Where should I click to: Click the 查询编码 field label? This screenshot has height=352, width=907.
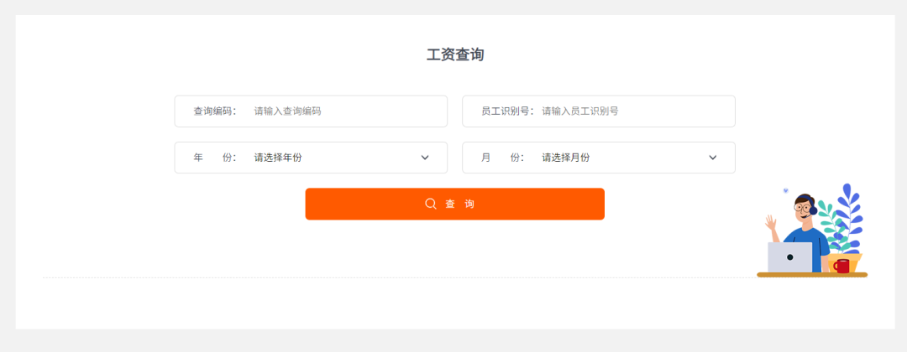214,111
